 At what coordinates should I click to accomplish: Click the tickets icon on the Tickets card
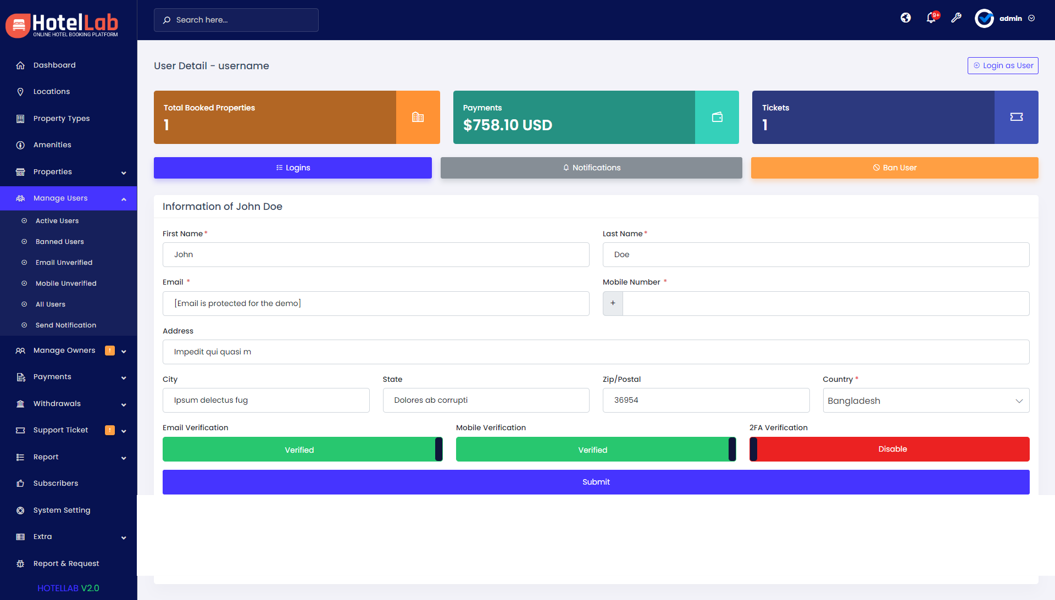(x=1017, y=117)
